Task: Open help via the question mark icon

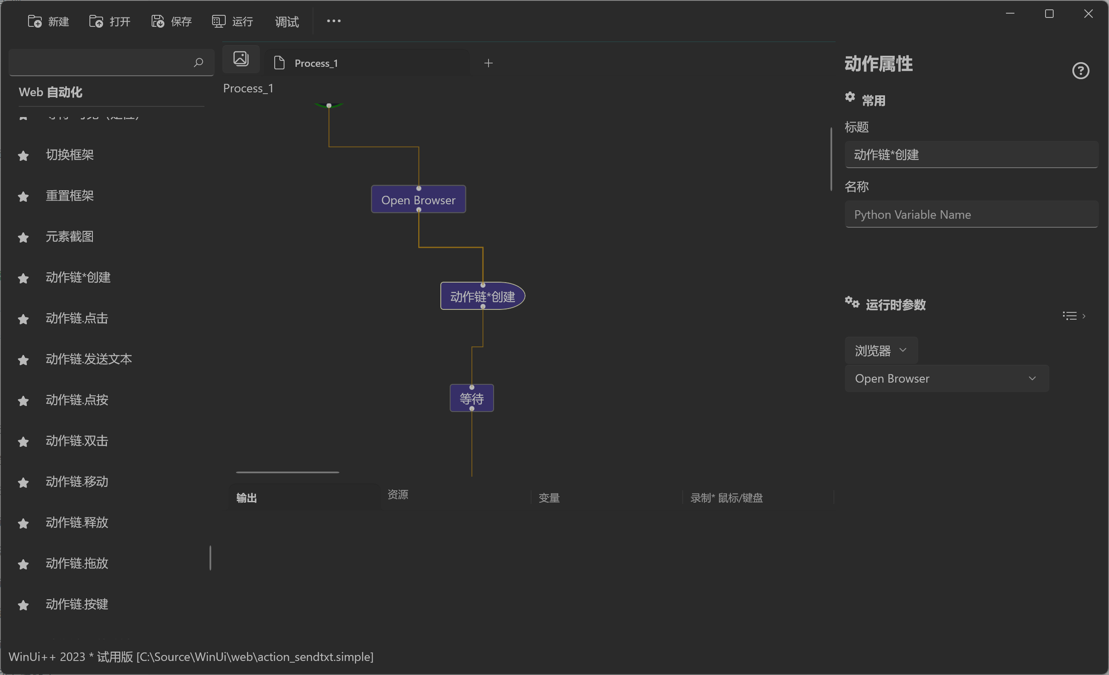Action: tap(1081, 71)
